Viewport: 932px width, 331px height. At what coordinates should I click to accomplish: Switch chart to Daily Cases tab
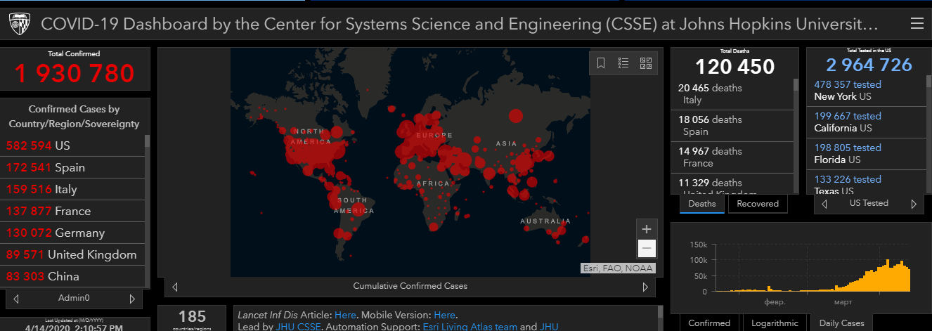point(842,323)
